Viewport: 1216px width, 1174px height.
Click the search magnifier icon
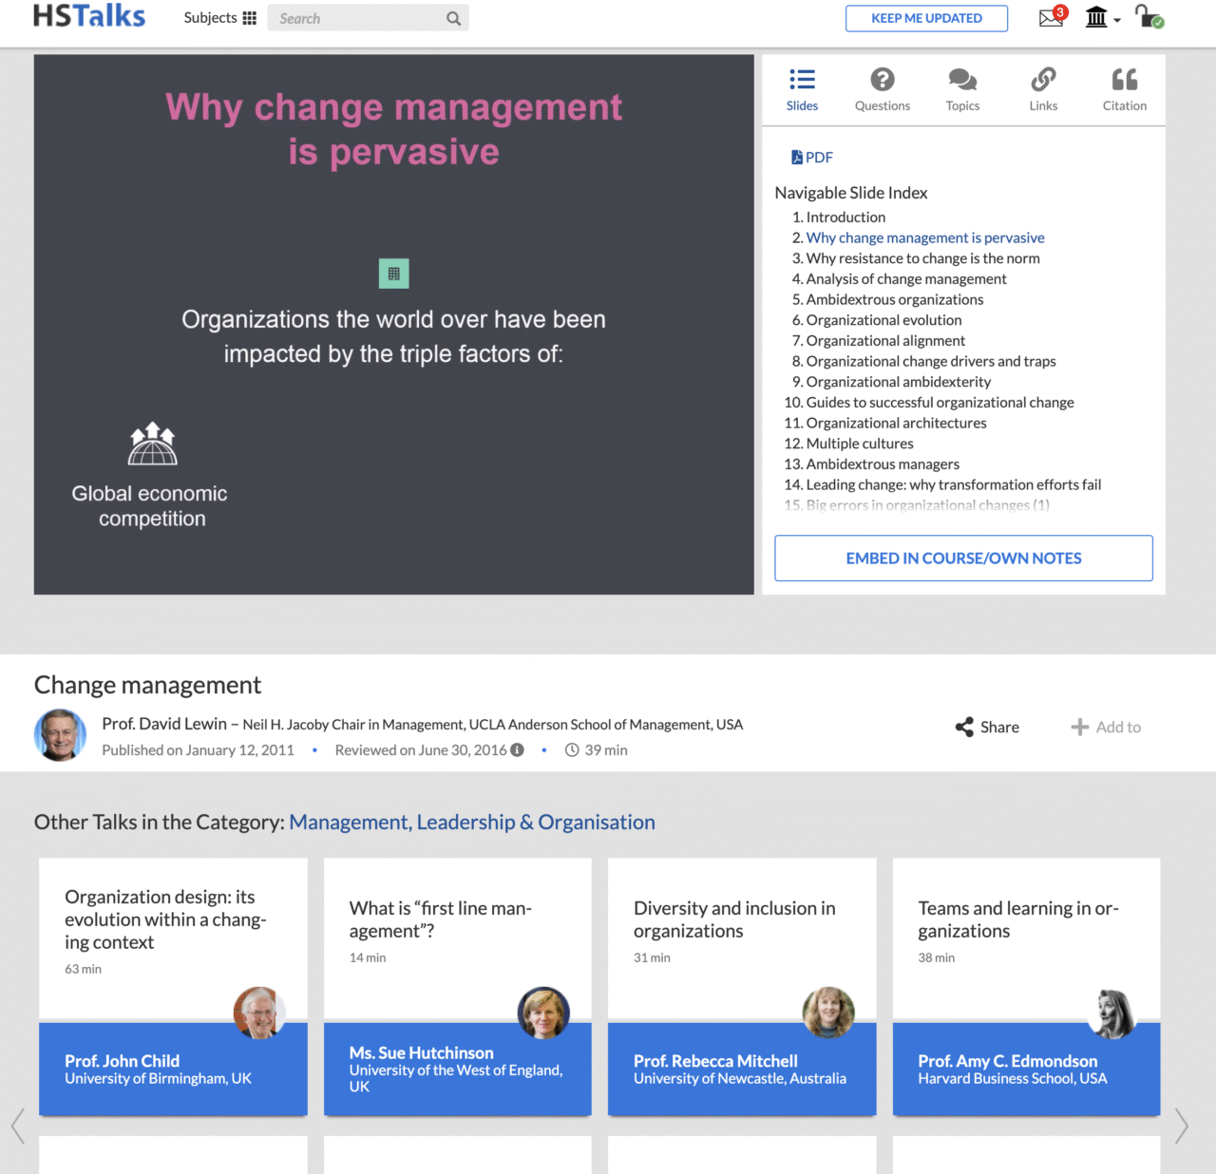click(x=453, y=18)
